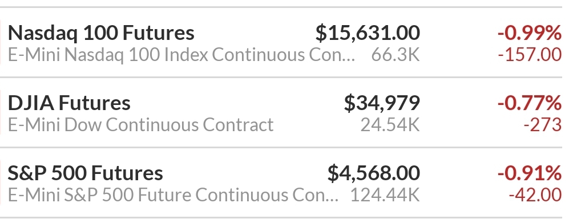The image size is (585, 219).
Task: Click the -273 point change value
Action: (543, 125)
